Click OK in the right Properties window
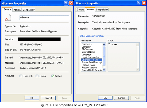The height and width of the screenshot is (108, 147). pyautogui.click(x=105, y=98)
